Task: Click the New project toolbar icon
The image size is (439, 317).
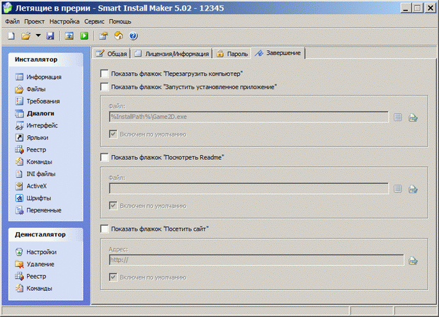Action: pos(11,35)
